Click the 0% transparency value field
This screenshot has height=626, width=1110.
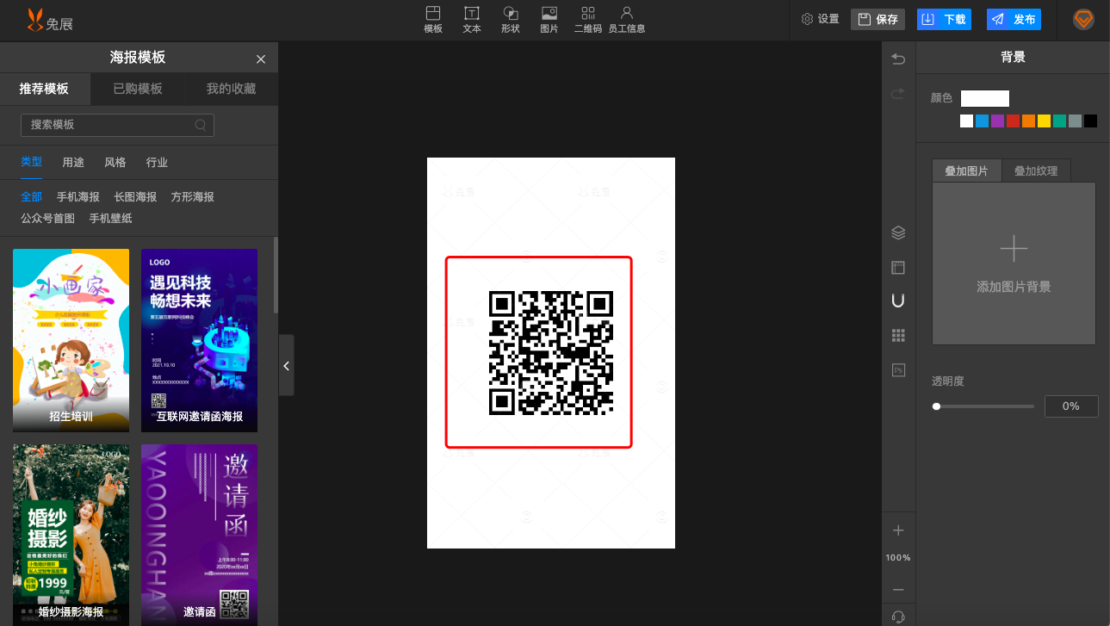coord(1071,406)
